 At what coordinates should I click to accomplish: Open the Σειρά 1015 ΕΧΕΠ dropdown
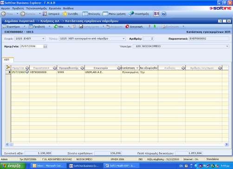coord(43,39)
